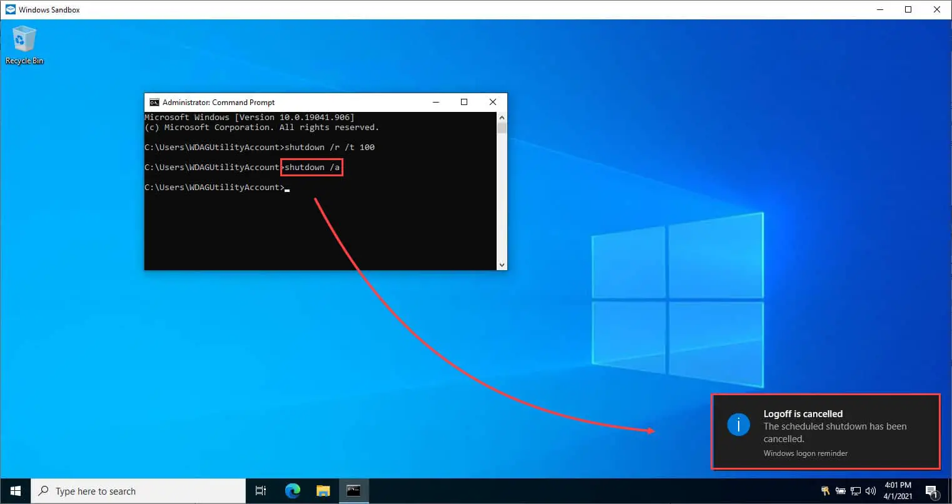
Task: Minimize the Windows Sandbox window
Action: (x=879, y=9)
